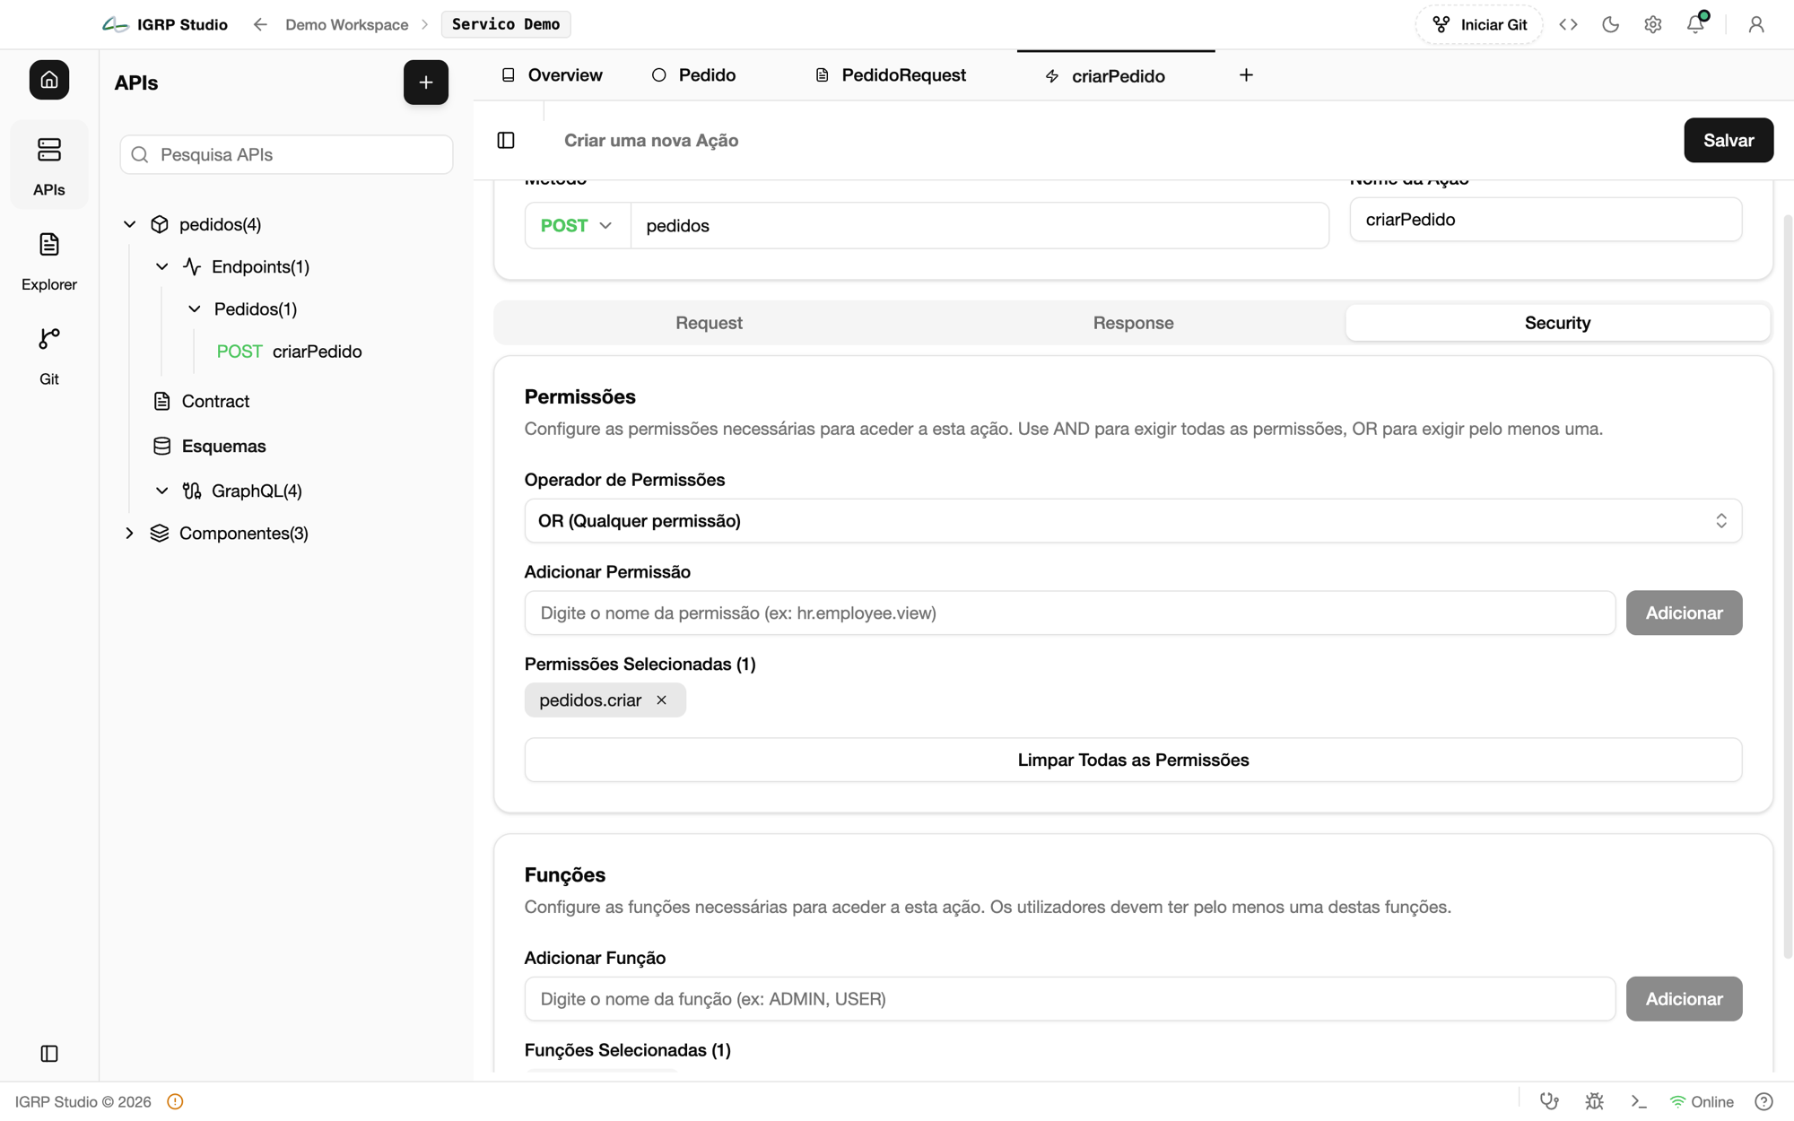The width and height of the screenshot is (1794, 1121).
Task: Remove the pedidos.criar permission chip
Action: (x=662, y=700)
